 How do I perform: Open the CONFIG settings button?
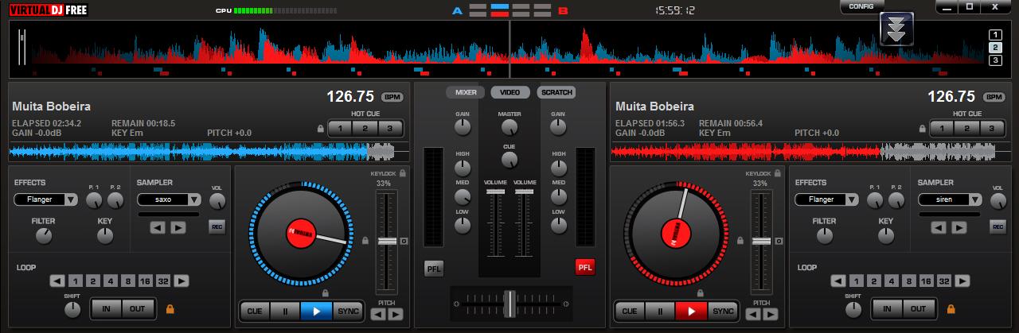pyautogui.click(x=861, y=6)
